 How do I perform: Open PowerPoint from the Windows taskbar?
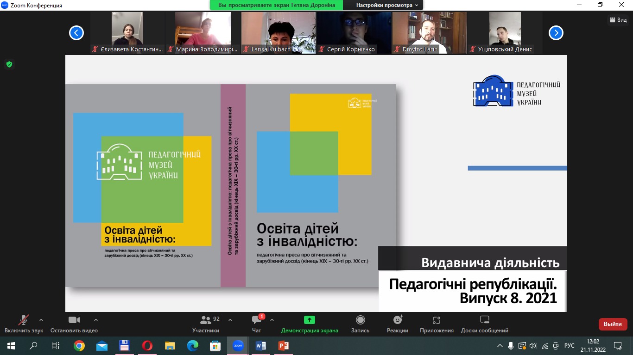(x=283, y=346)
